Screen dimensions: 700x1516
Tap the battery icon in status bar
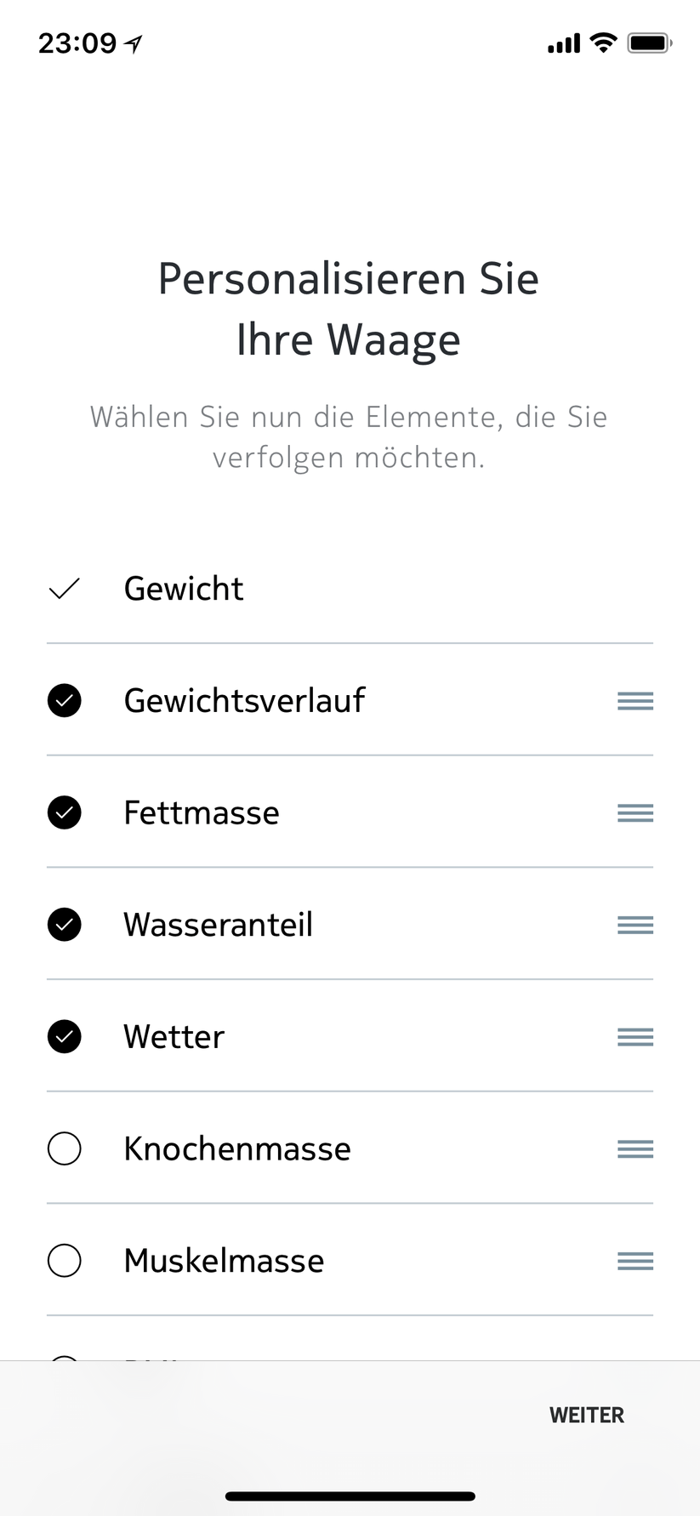coord(649,43)
